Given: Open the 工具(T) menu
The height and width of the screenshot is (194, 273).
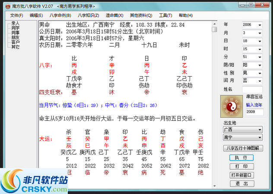Looking at the screenshot, I should pyautogui.click(x=165, y=16).
